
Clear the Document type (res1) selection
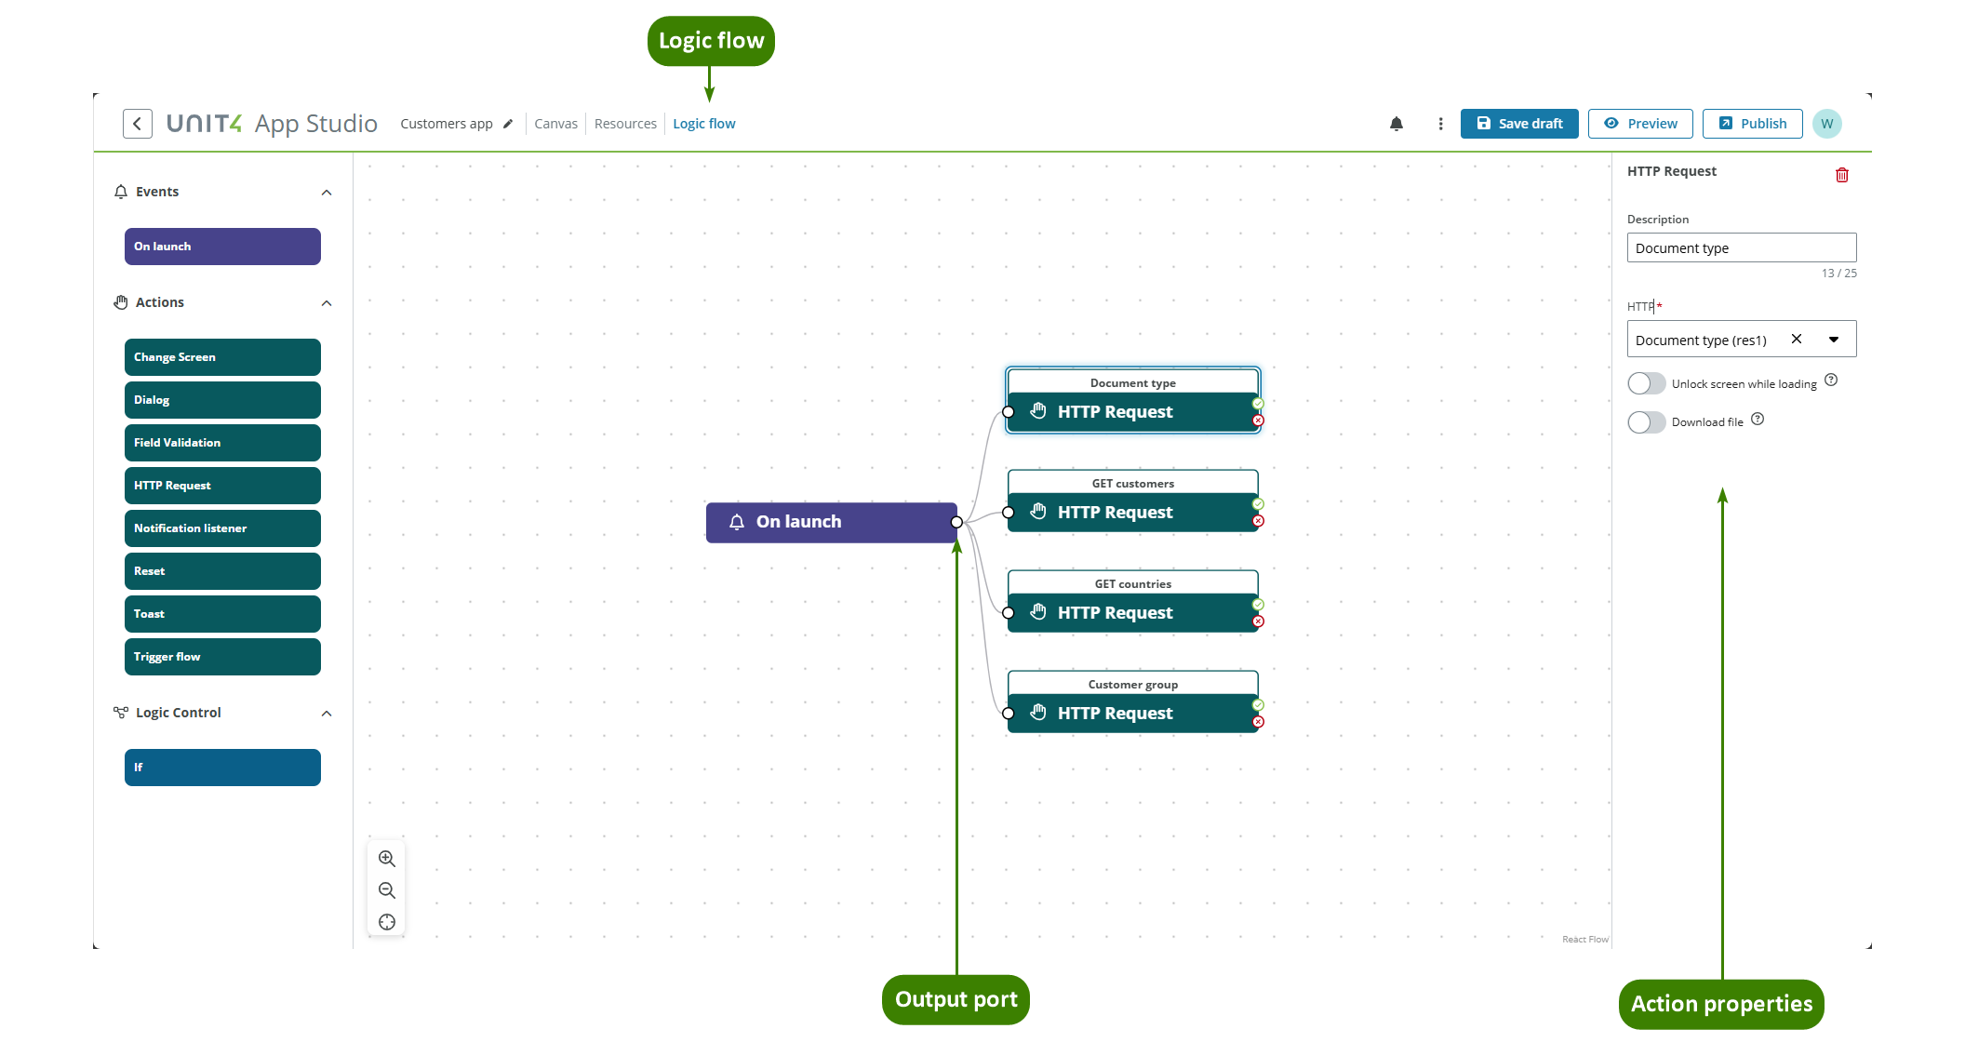pyautogui.click(x=1797, y=340)
